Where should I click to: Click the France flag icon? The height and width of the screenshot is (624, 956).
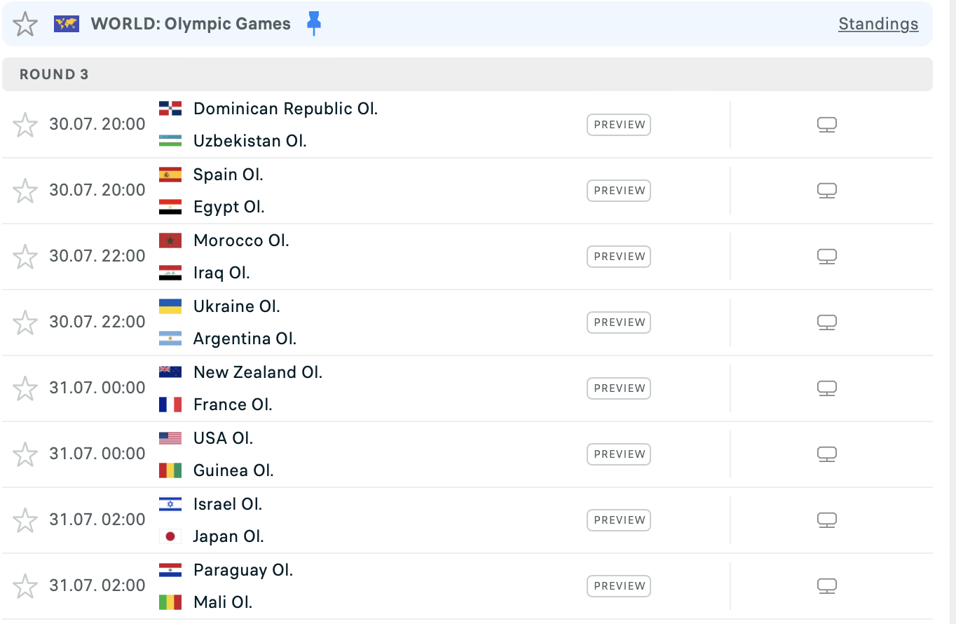170,405
